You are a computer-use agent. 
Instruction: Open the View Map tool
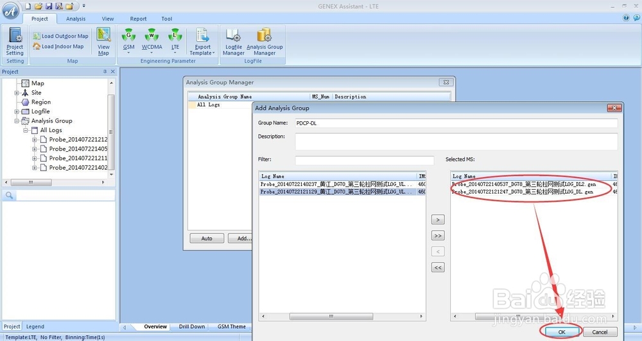point(103,41)
